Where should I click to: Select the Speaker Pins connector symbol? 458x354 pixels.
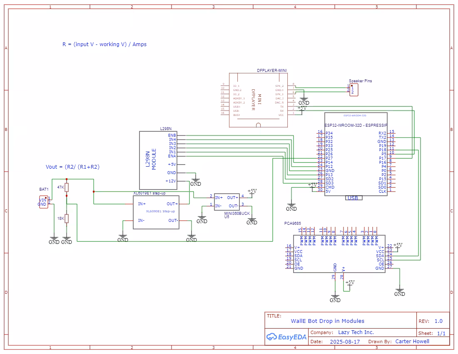point(354,90)
